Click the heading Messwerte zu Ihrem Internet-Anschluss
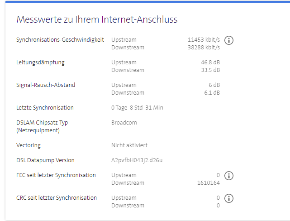The width and height of the screenshot is (290, 221). tap(97, 19)
